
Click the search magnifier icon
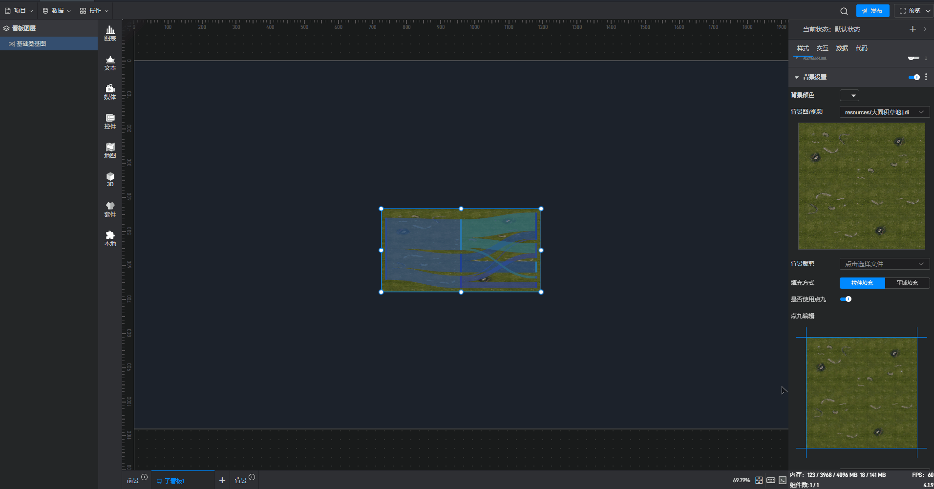tap(844, 11)
